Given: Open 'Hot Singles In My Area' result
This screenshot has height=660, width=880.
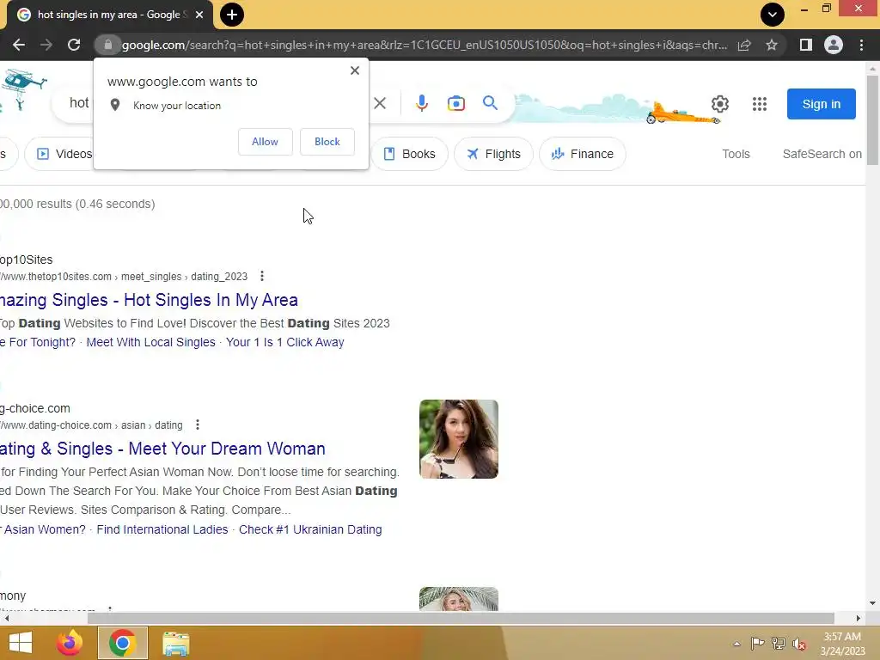Looking at the screenshot, I should point(149,300).
